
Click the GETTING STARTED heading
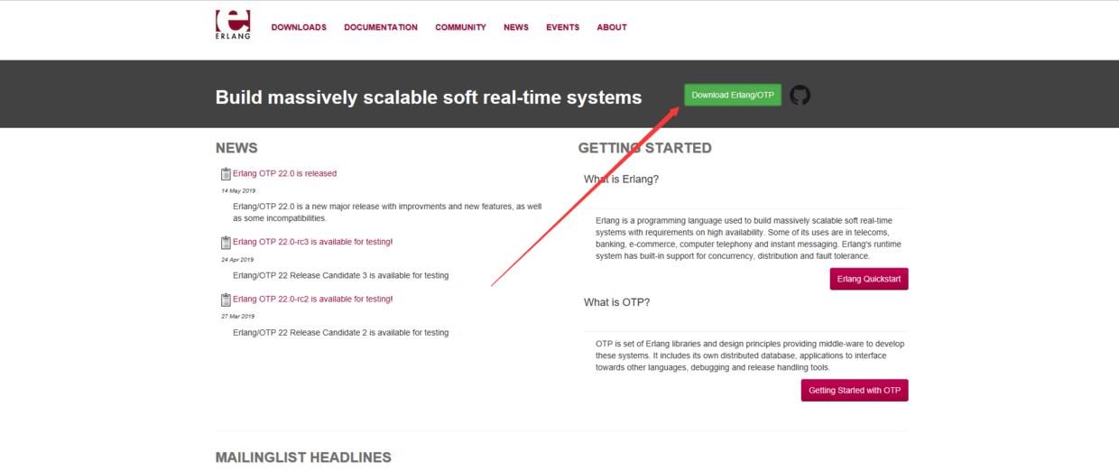click(x=645, y=148)
